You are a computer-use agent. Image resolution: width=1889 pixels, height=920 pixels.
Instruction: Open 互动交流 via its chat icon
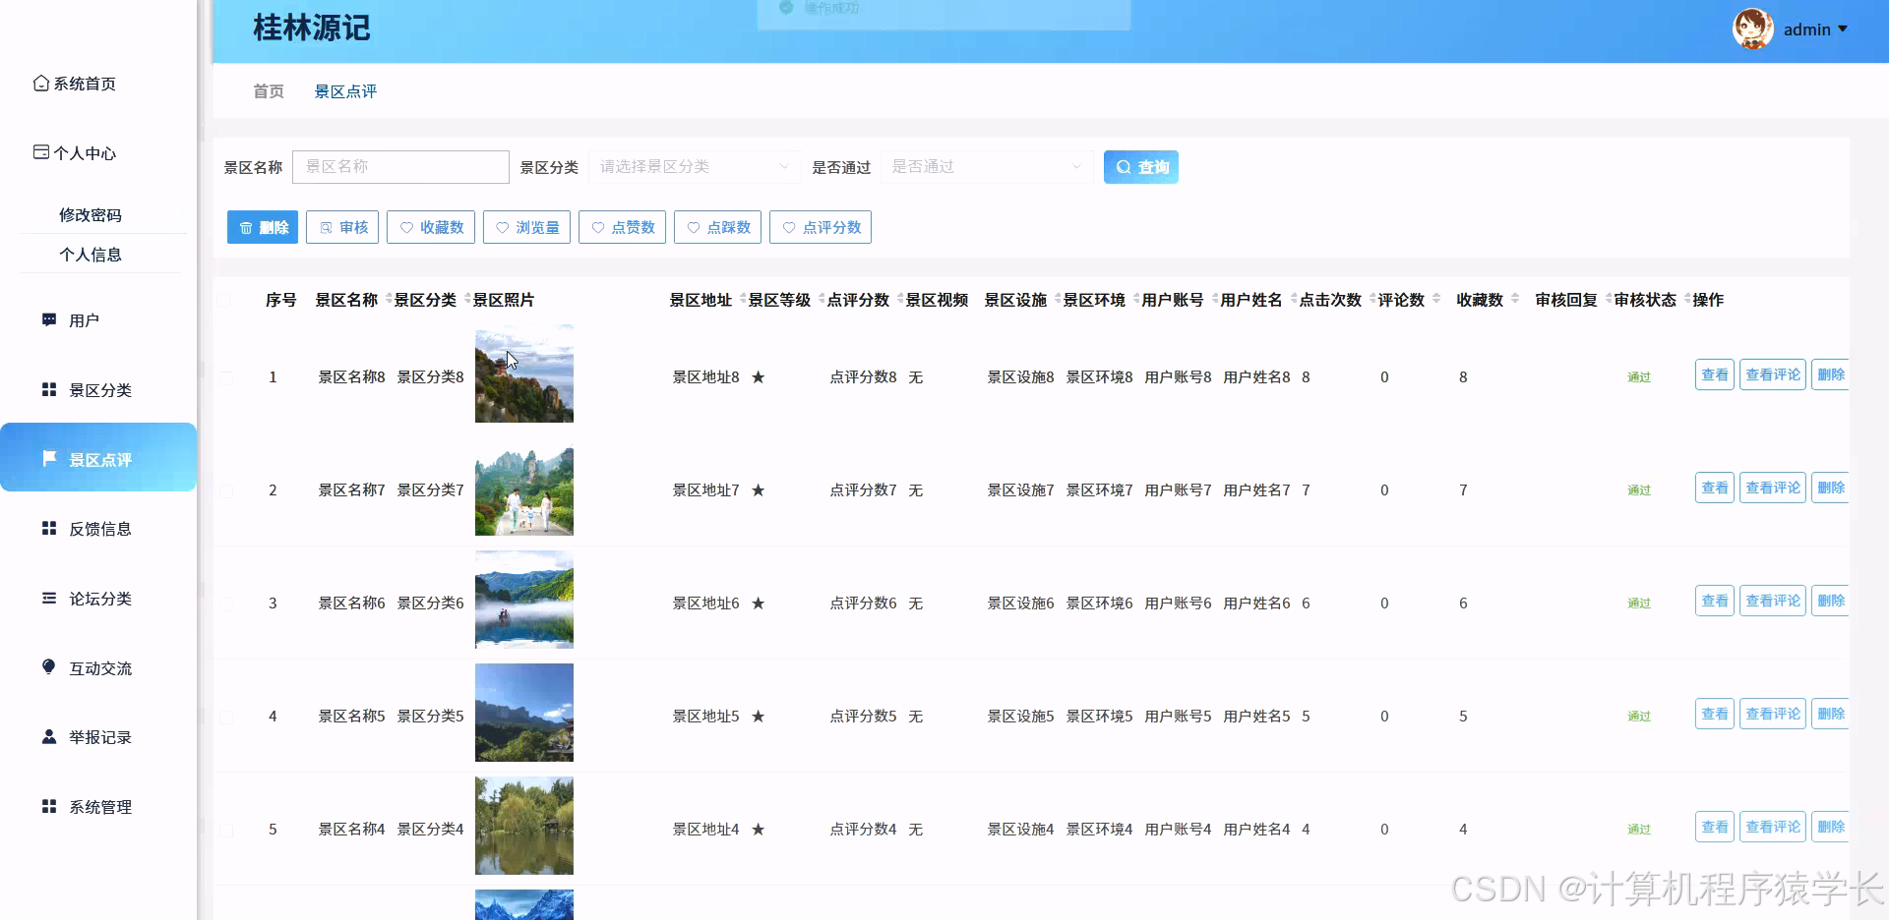(48, 667)
